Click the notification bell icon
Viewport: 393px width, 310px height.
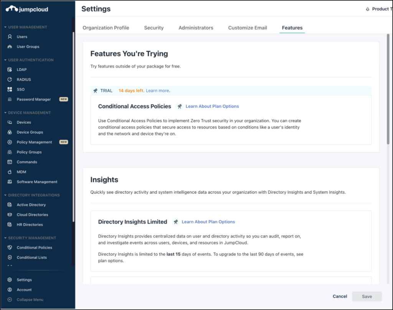[x=368, y=9]
